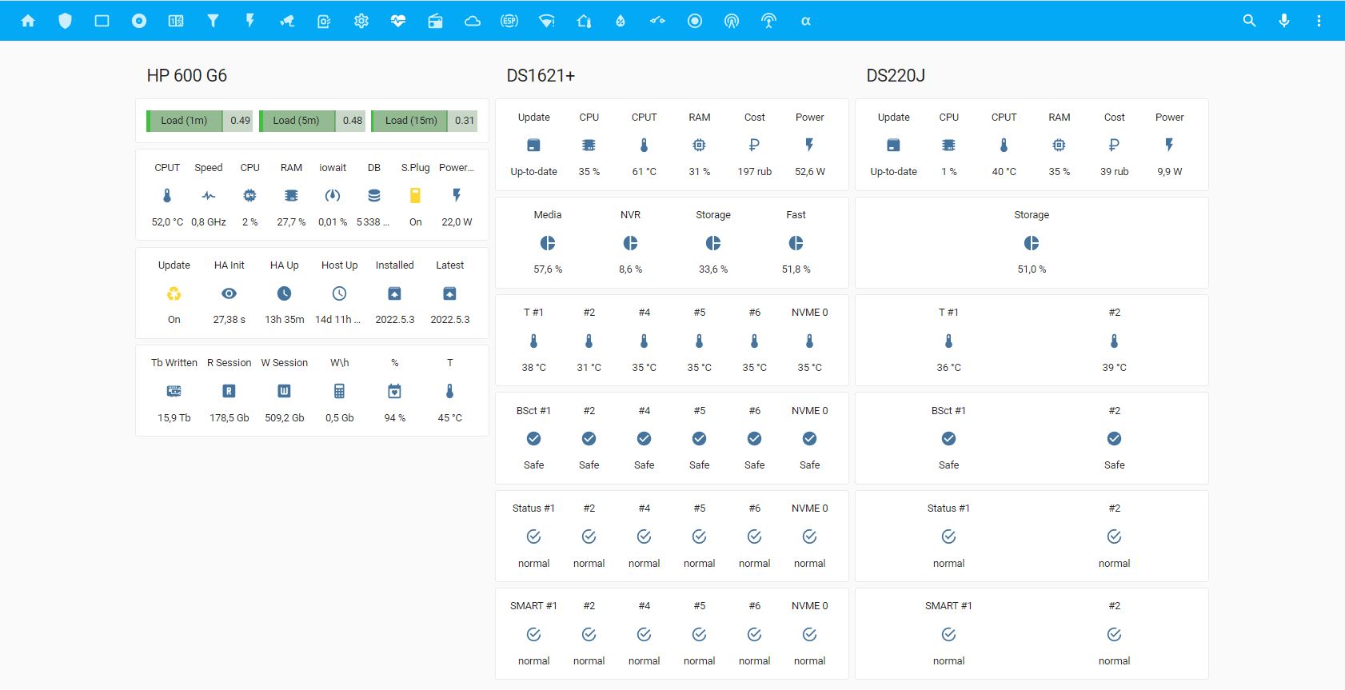The width and height of the screenshot is (1345, 690).
Task: Switch to the shield security tab
Action: click(x=65, y=21)
